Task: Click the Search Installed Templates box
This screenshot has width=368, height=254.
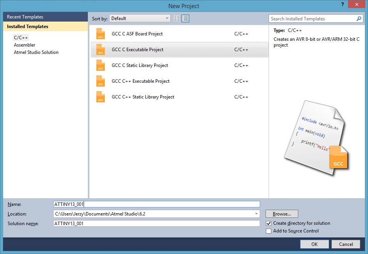Action: click(x=311, y=18)
